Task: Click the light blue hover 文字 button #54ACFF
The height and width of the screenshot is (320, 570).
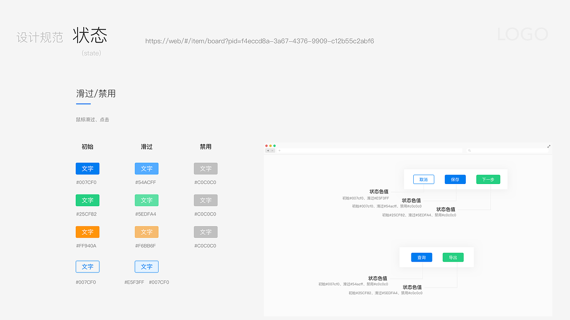Action: pyautogui.click(x=147, y=168)
